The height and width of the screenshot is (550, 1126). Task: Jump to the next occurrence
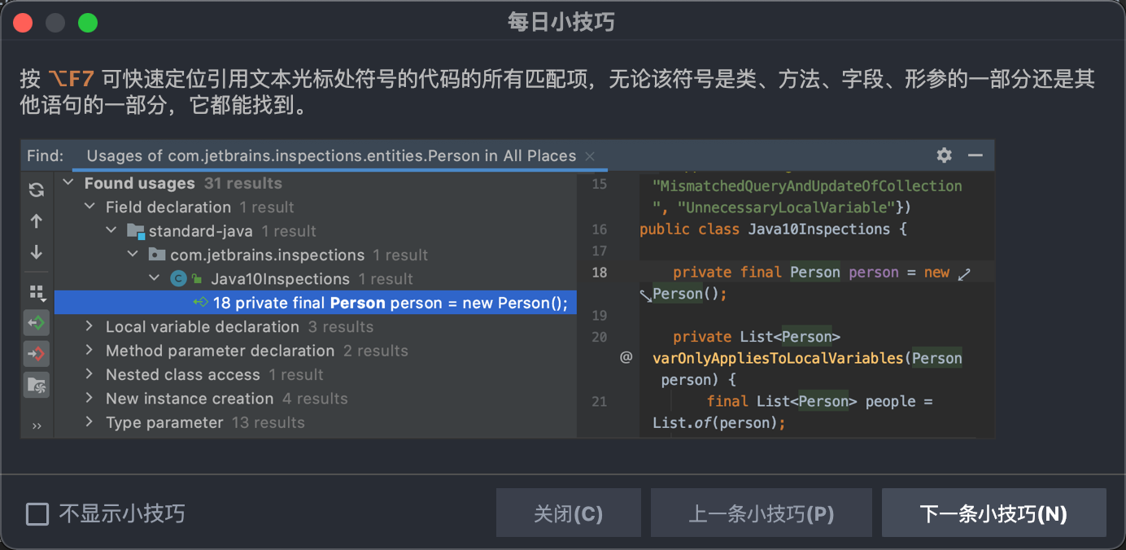point(36,252)
